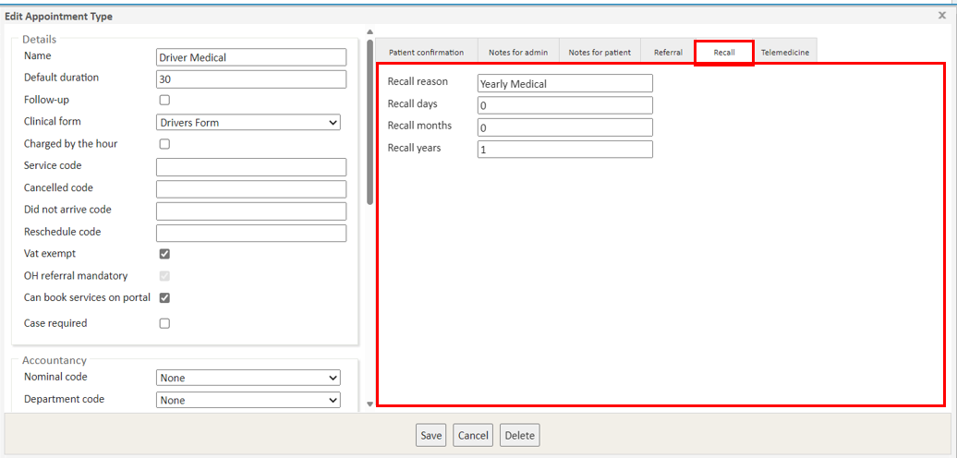This screenshot has height=458, width=957.
Task: Open the Department code dropdown
Action: coord(248,400)
